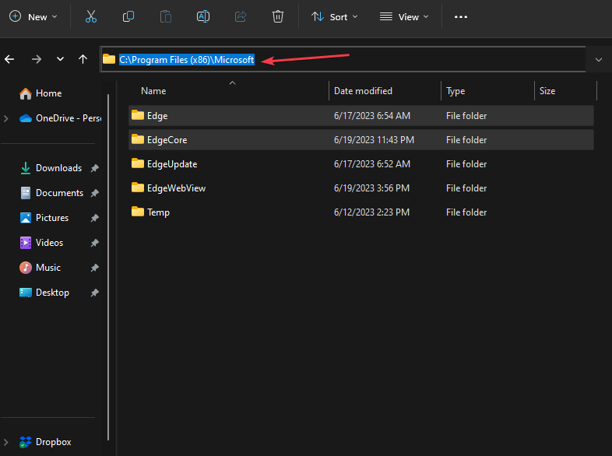Image resolution: width=612 pixels, height=456 pixels.
Task: Go back with the left arrow
Action: click(9, 59)
